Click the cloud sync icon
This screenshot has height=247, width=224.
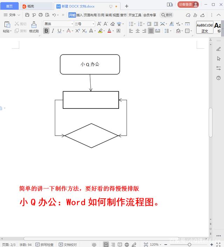[x=188, y=15]
